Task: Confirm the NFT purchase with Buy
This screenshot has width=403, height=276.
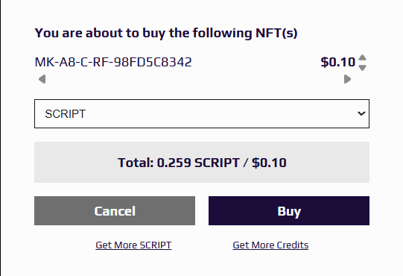Action: [289, 210]
